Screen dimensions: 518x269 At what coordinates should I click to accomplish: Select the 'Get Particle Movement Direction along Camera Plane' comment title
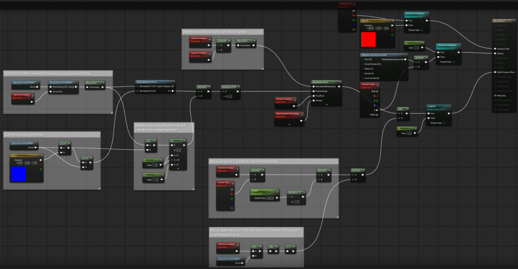click(48, 74)
